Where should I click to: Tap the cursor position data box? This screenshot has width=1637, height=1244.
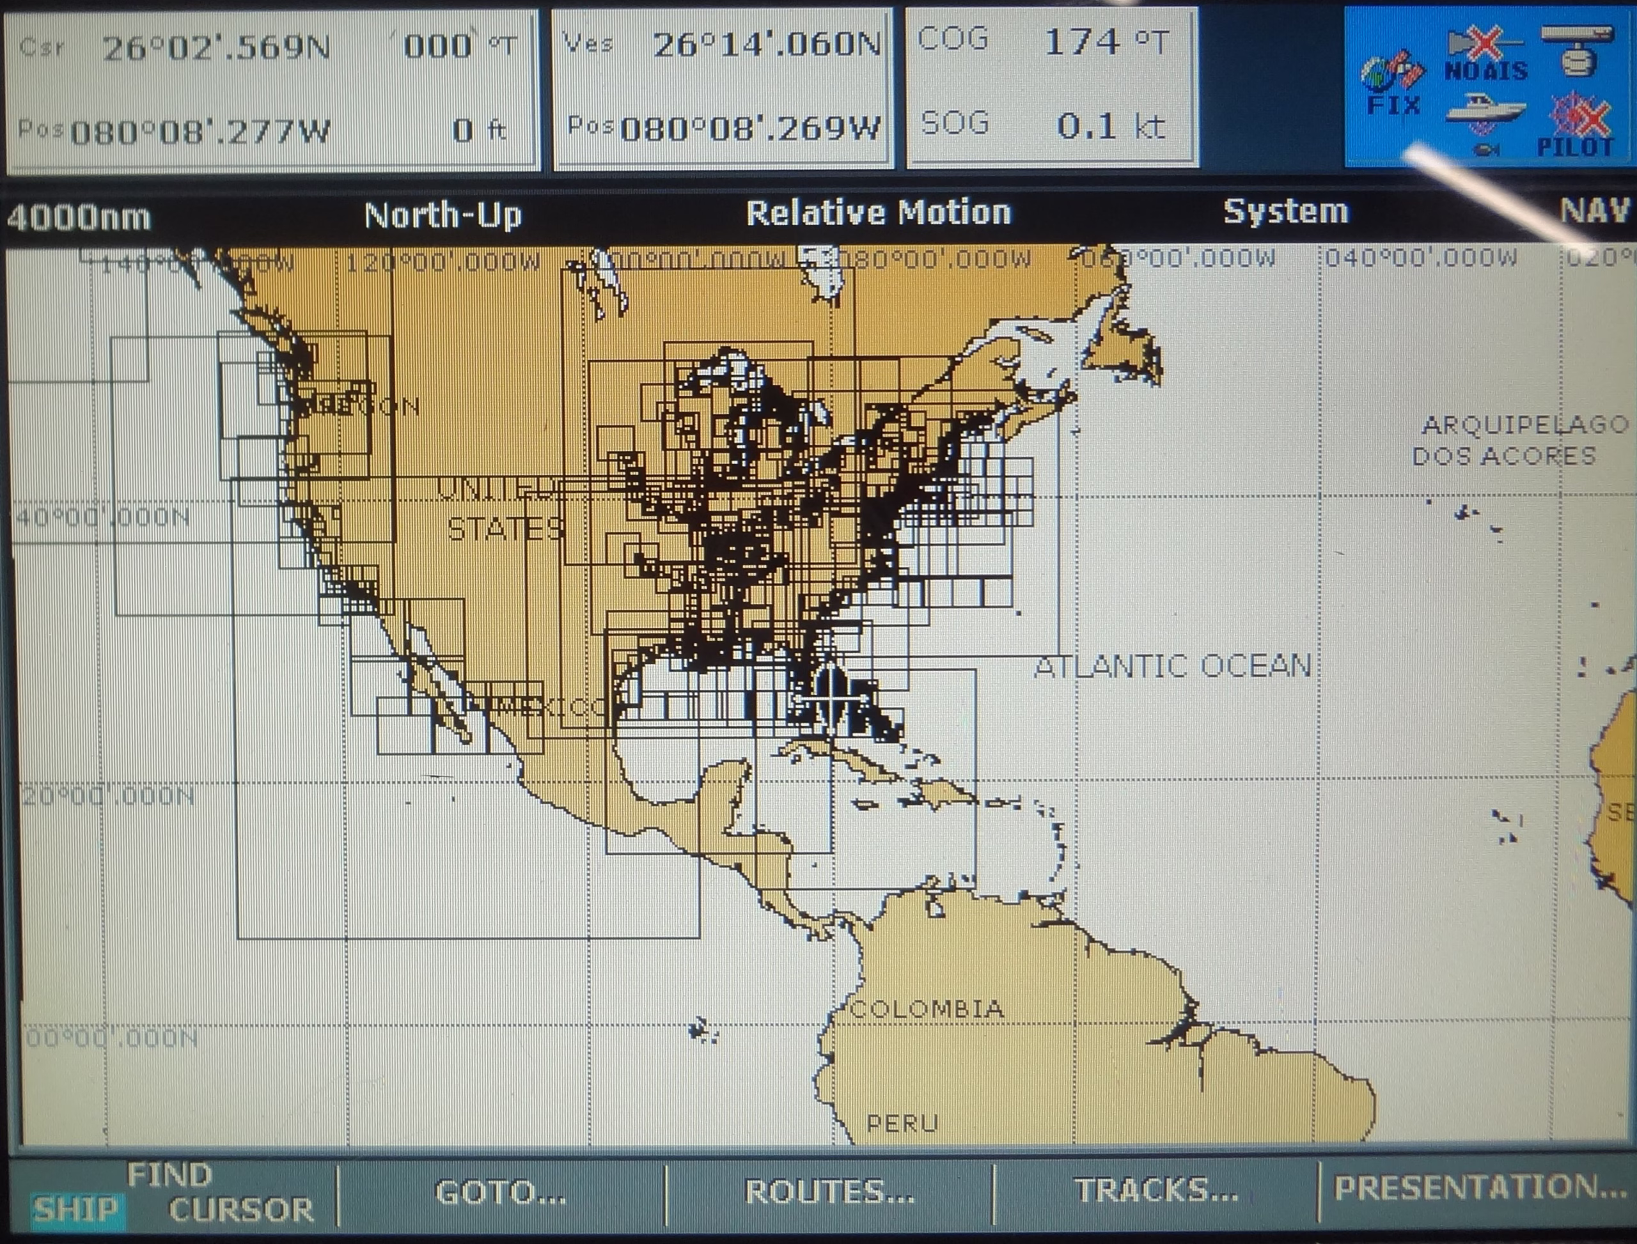point(271,89)
